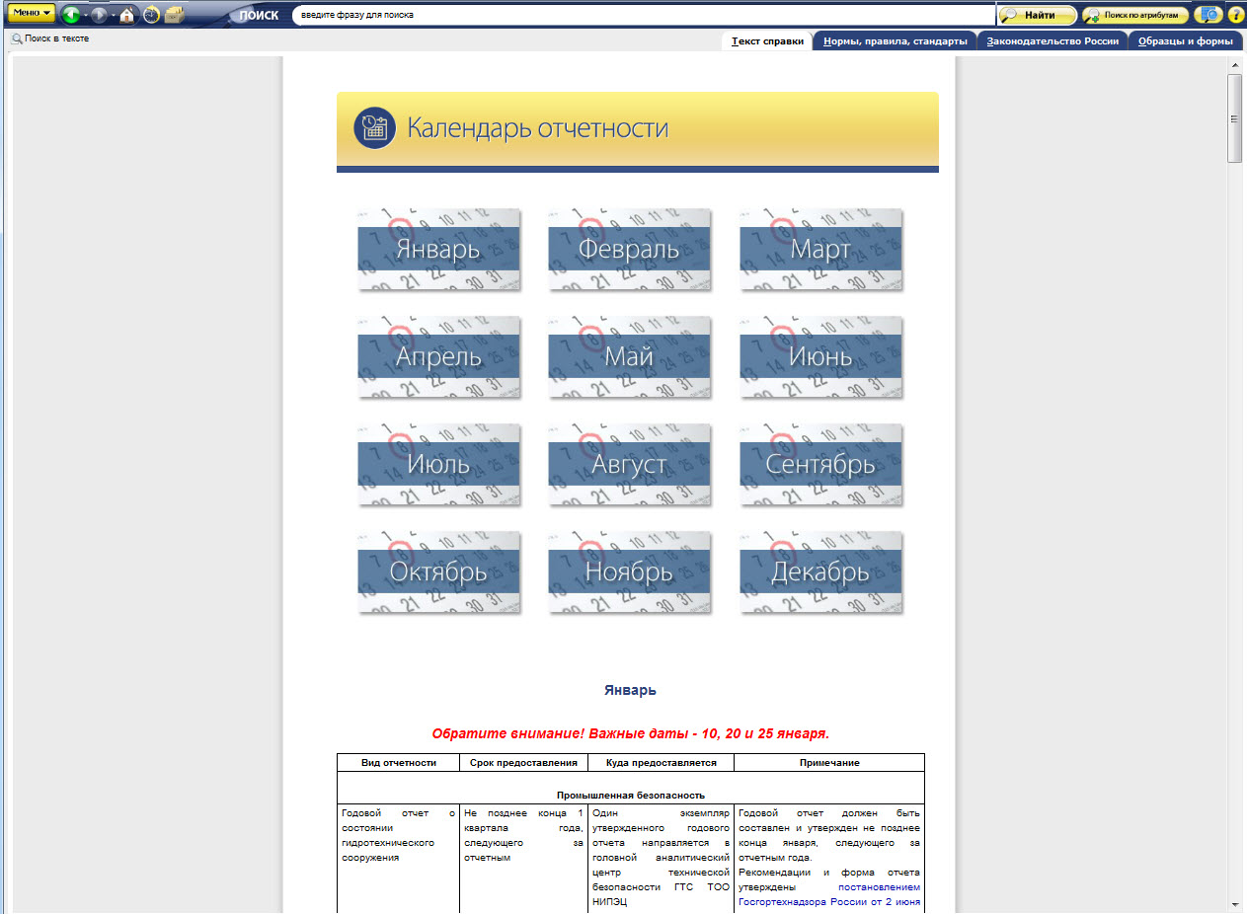1247x914 pixels.
Task: Open the history clock icon
Action: tap(150, 15)
